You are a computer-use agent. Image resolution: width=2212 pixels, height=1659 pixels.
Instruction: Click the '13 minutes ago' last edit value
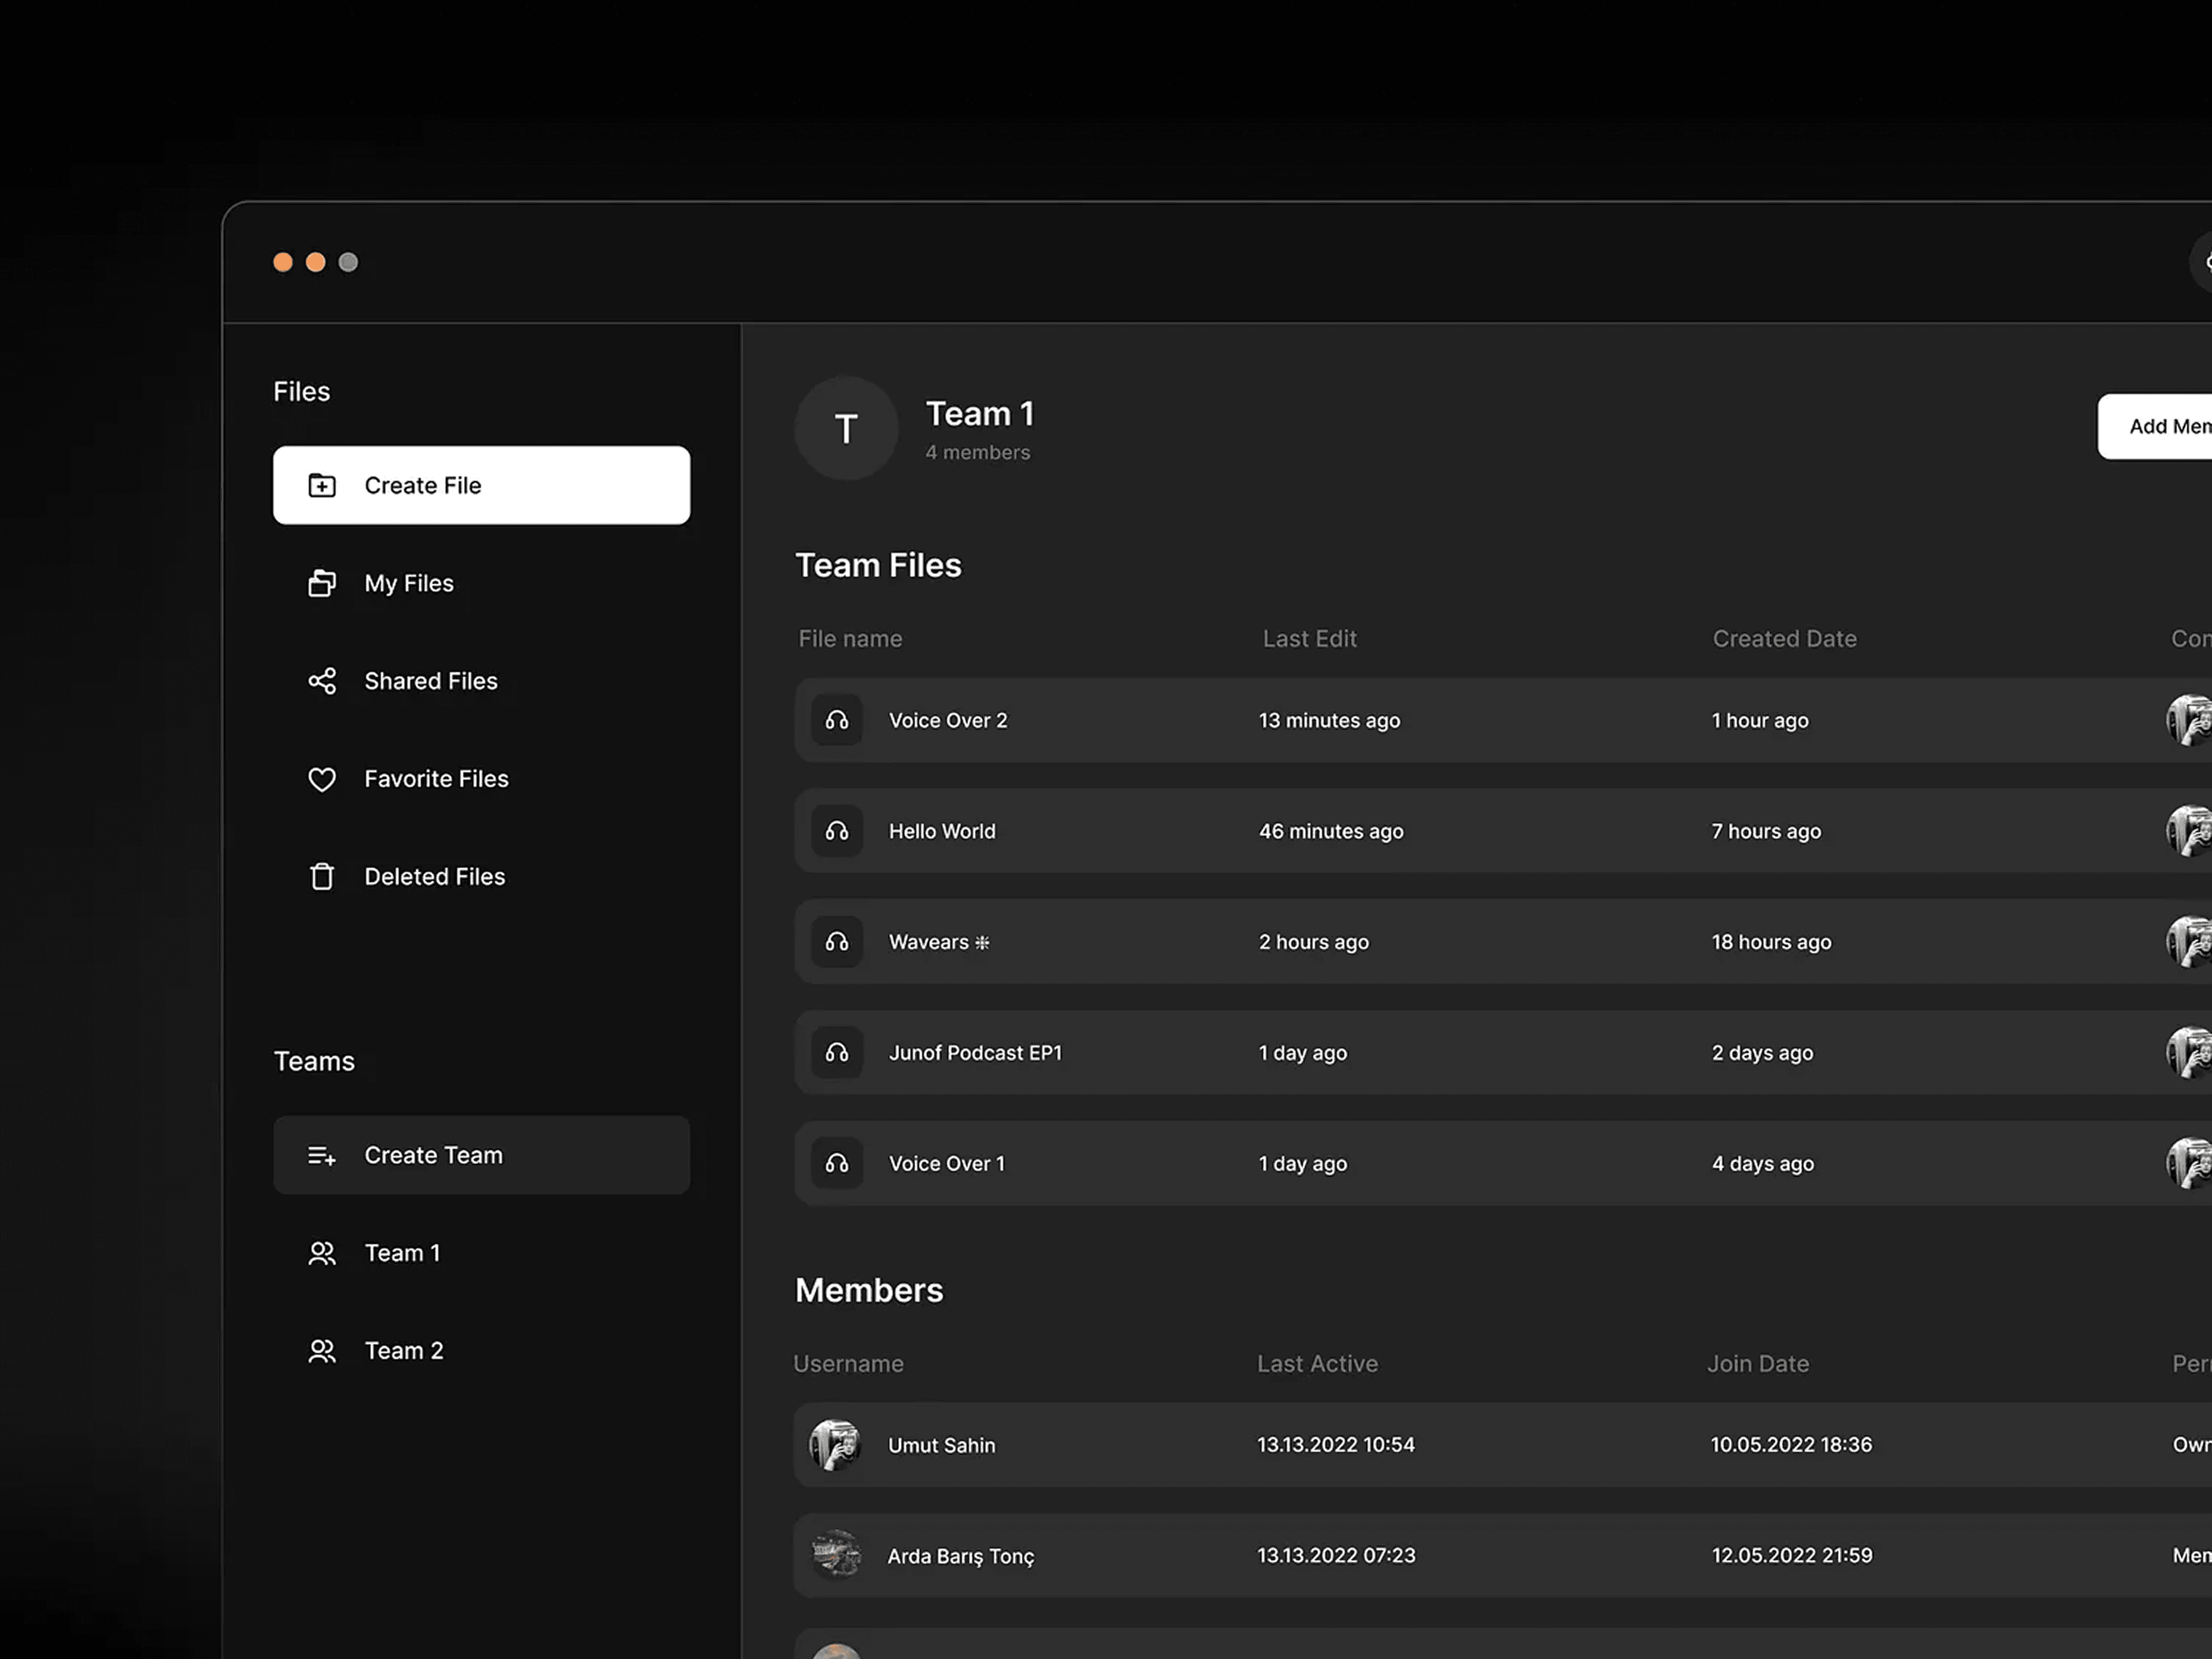point(1329,721)
